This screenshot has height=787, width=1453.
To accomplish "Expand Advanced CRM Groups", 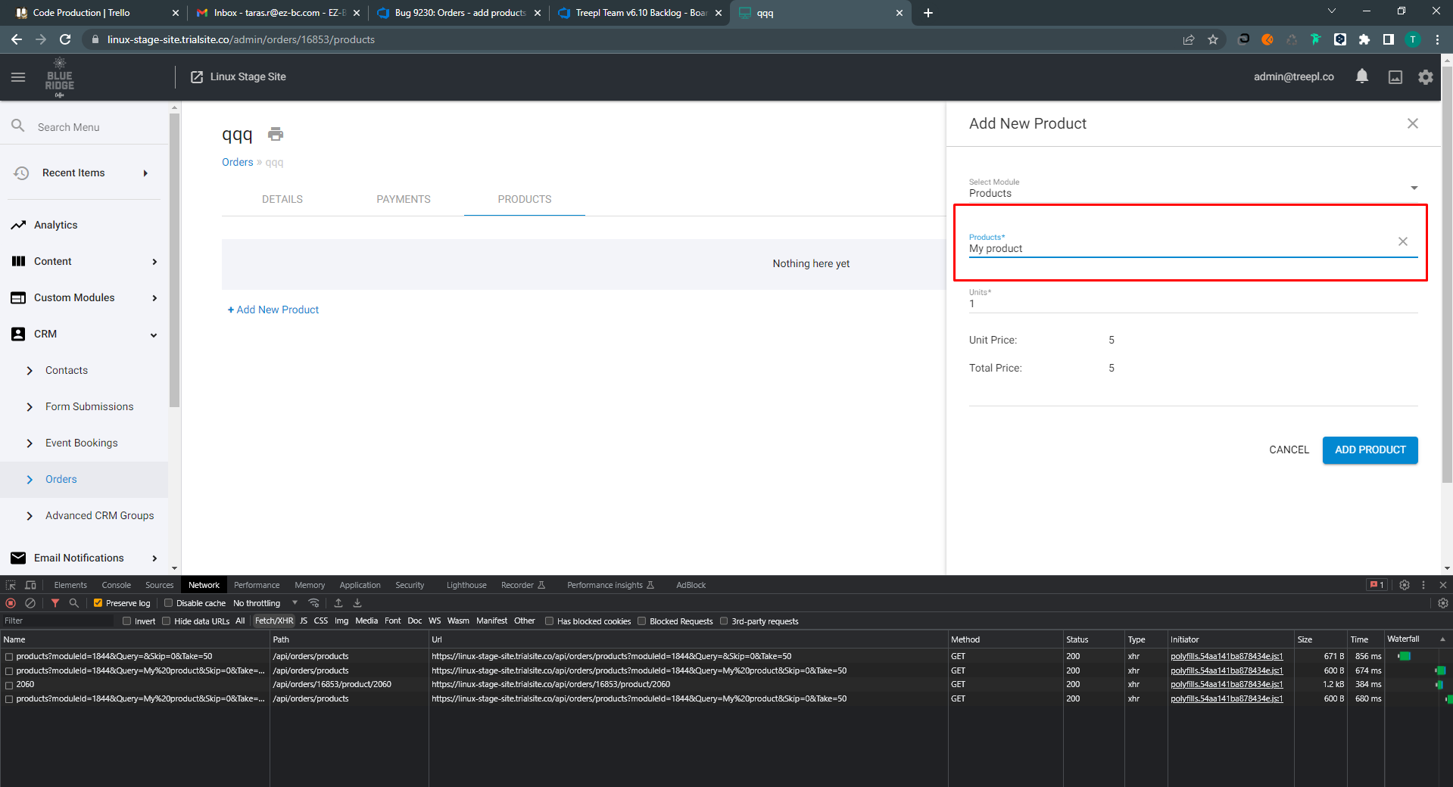I will tap(30, 516).
